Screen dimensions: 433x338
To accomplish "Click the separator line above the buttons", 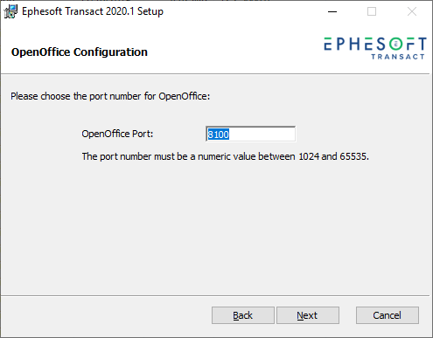I will coord(215,296).
